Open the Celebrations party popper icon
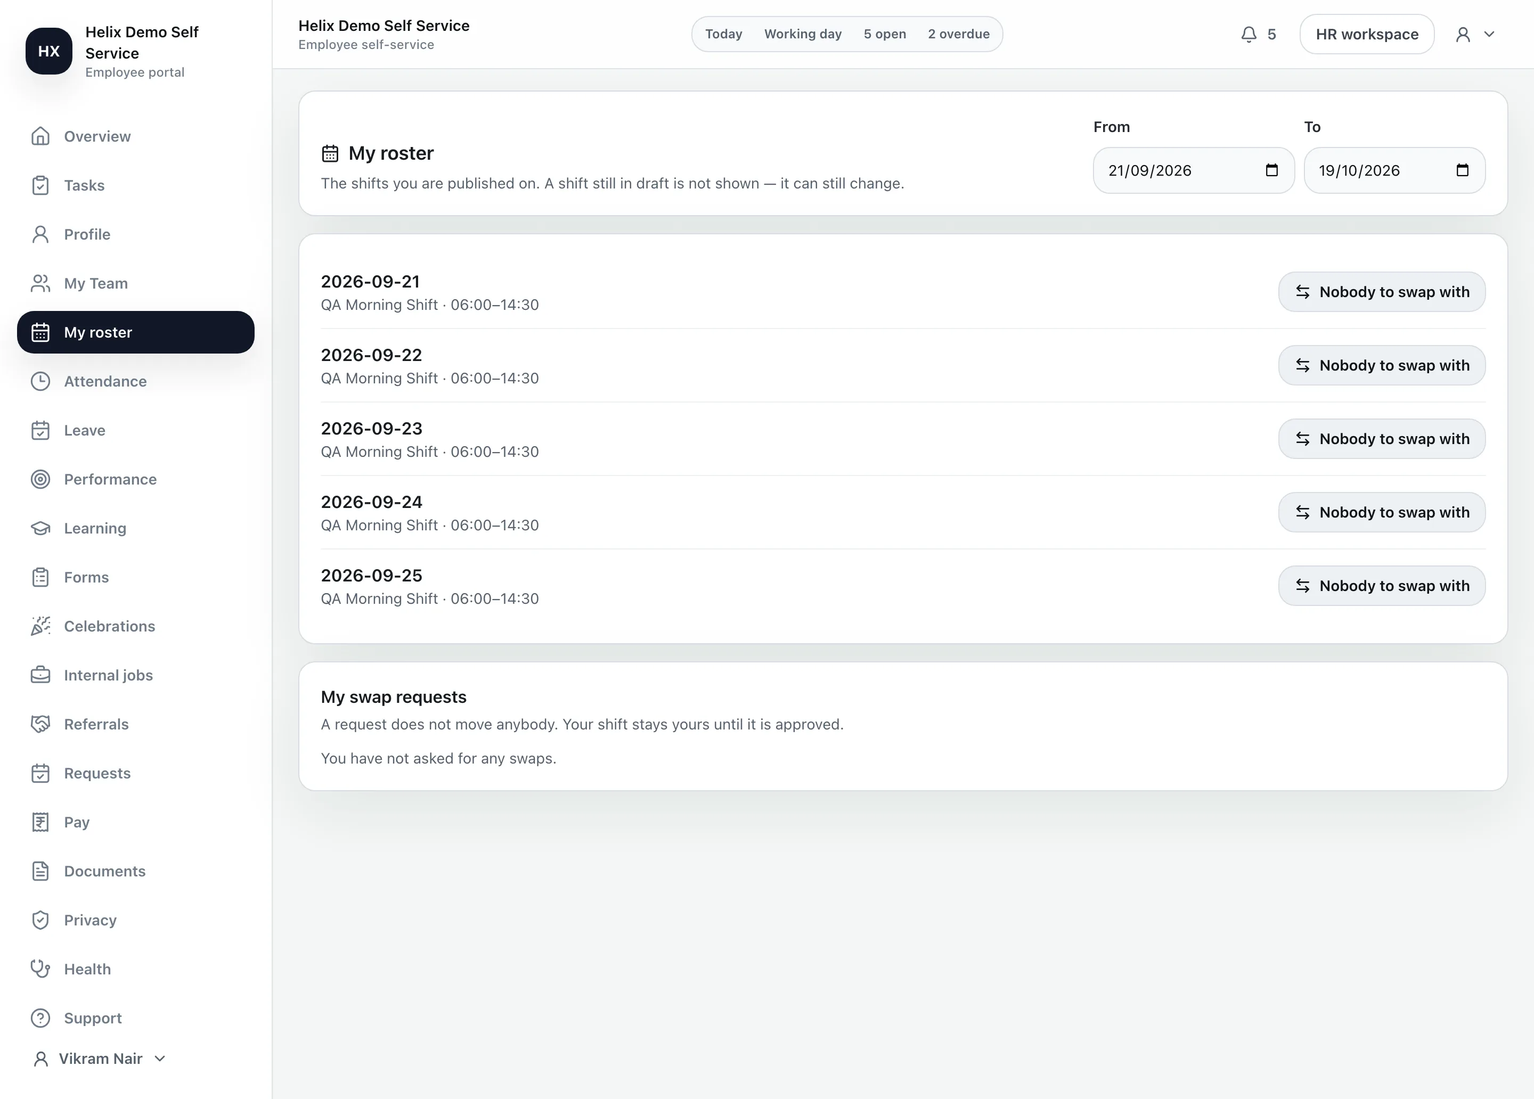Image resolution: width=1534 pixels, height=1099 pixels. pyautogui.click(x=40, y=626)
